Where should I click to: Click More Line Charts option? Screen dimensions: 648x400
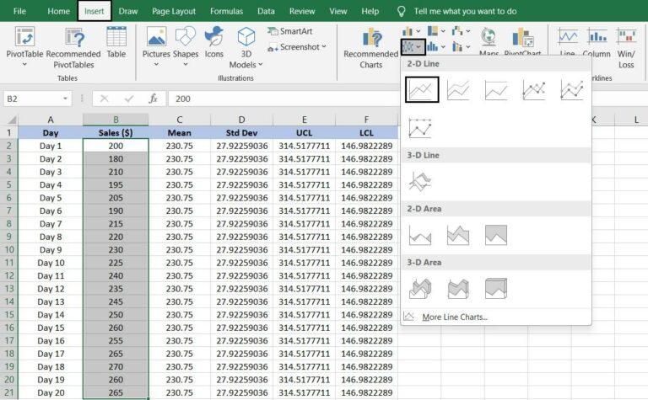point(454,317)
